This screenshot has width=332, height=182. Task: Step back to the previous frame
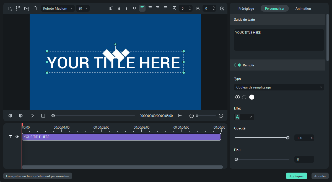click(10, 116)
